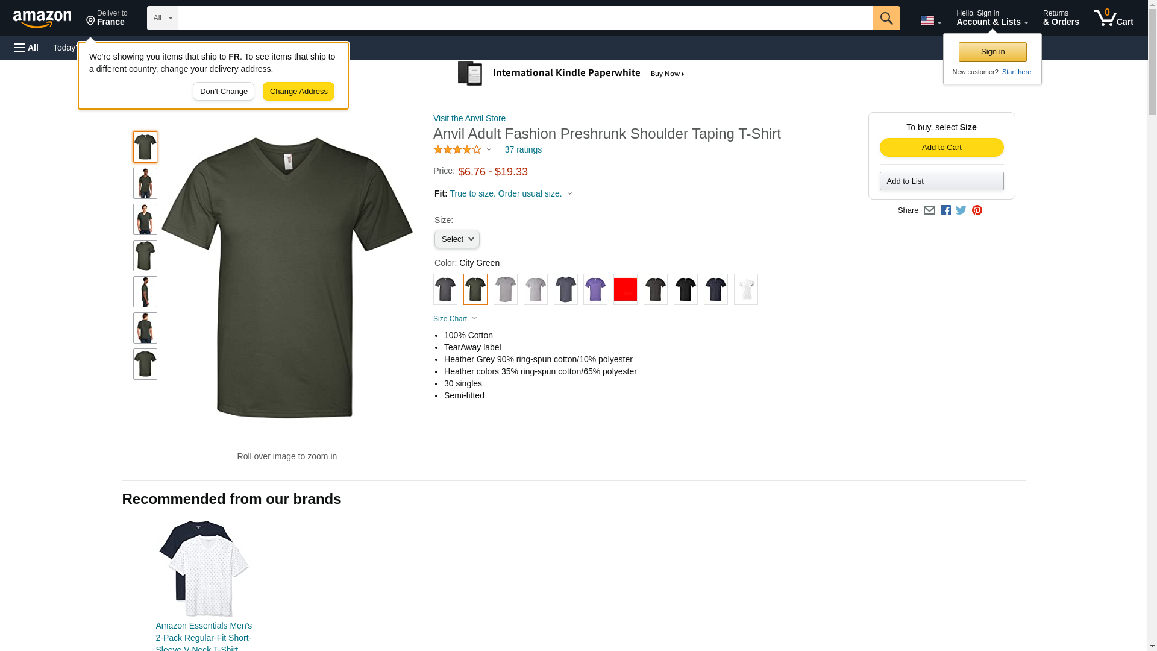Open Returns & Orders menu item
This screenshot has height=651, width=1157.
click(1061, 18)
